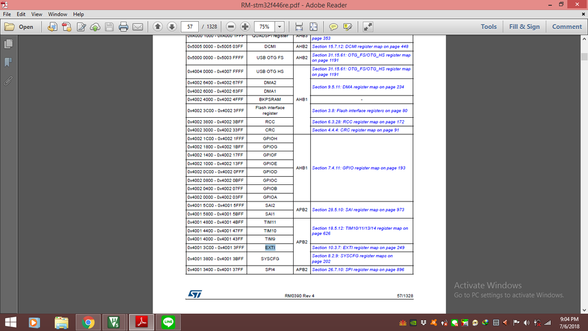
Task: Click the BKPSRAM table cell
Action: coord(270,100)
